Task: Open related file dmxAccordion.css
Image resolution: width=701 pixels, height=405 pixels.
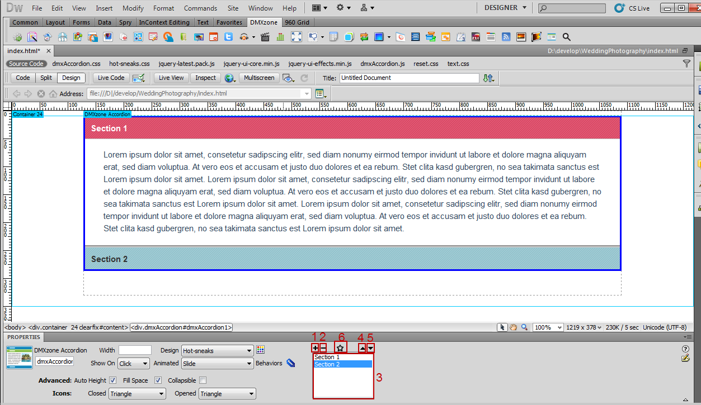Action: [76, 64]
